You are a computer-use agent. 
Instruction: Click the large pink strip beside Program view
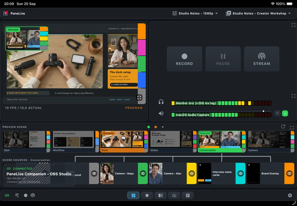click(142, 48)
